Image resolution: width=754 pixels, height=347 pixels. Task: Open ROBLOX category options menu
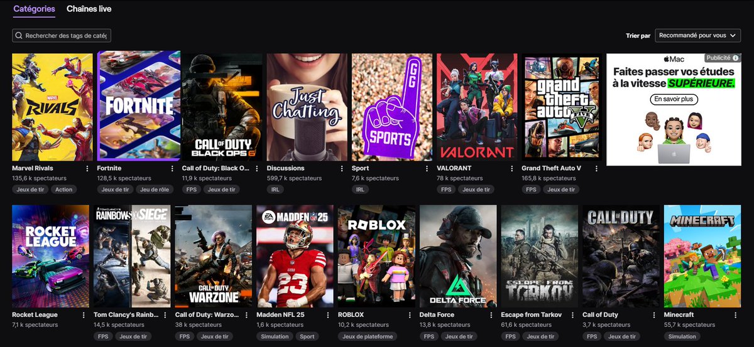coord(410,315)
